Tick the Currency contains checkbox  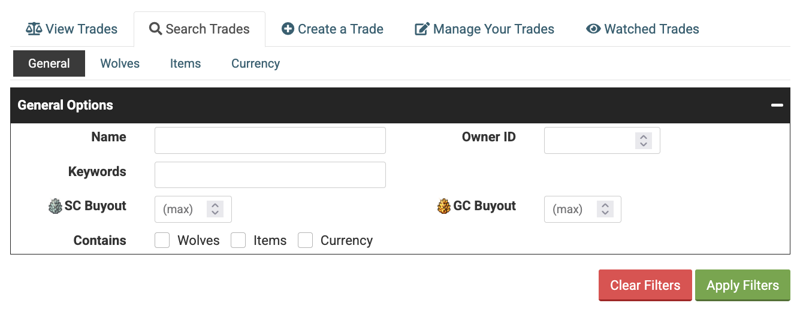(306, 240)
